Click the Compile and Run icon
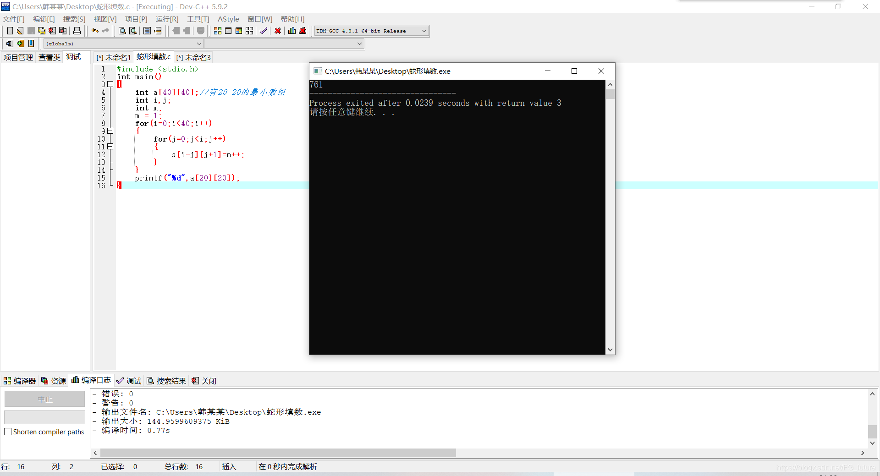This screenshot has height=476, width=880. click(x=239, y=31)
